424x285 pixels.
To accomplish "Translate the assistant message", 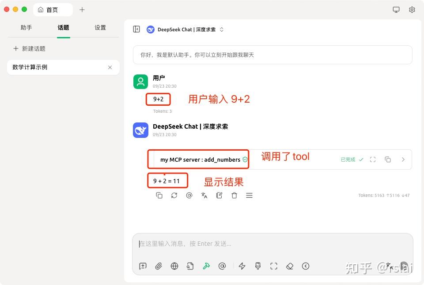I will click(x=204, y=195).
